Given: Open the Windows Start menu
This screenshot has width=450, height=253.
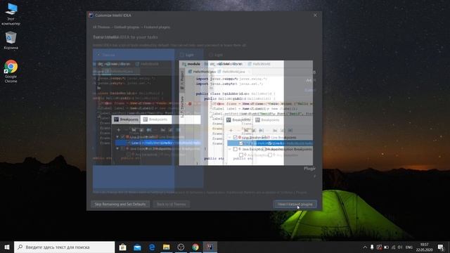Looking at the screenshot, I should [x=7, y=247].
